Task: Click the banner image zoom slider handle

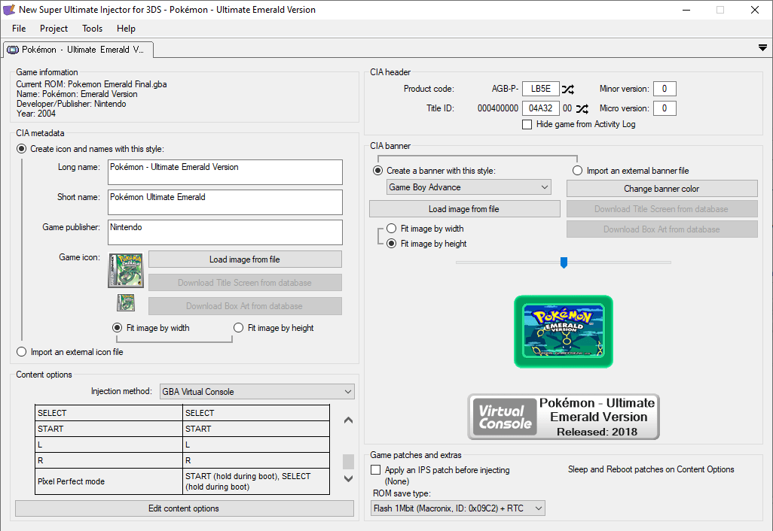Action: 564,262
